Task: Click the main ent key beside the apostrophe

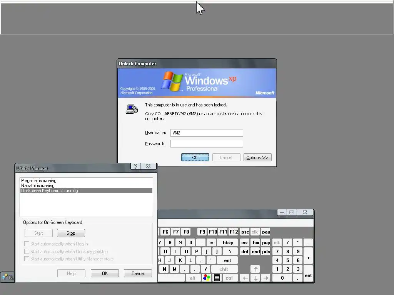Action: 227,260
